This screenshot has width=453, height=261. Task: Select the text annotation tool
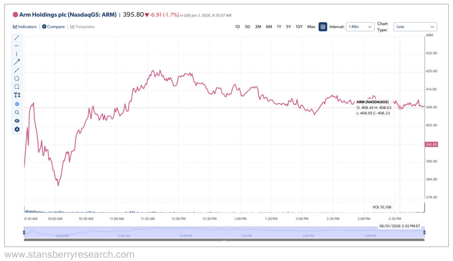pyautogui.click(x=17, y=95)
